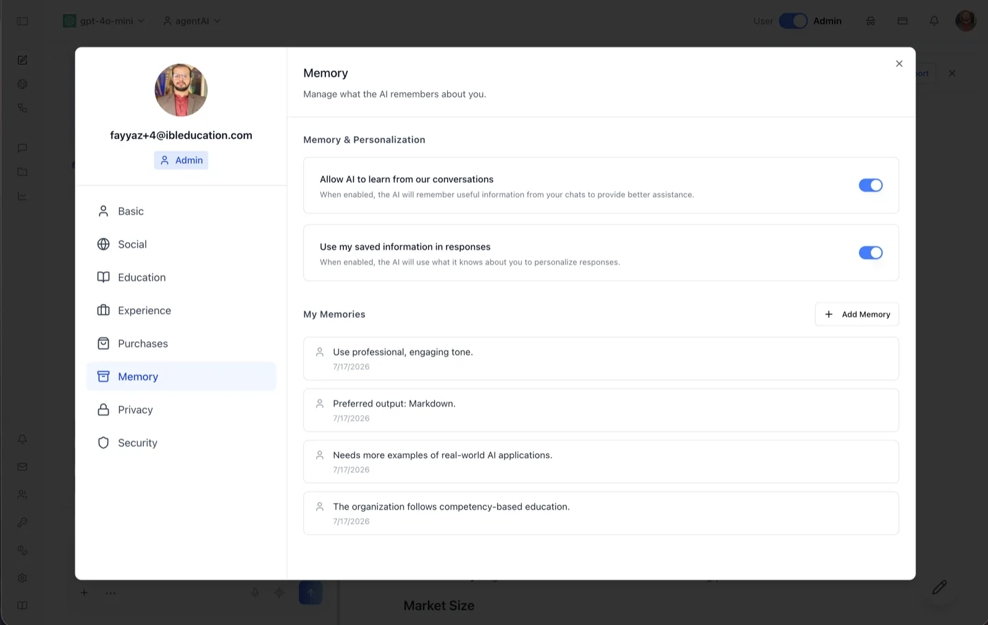Select the Experience section
The image size is (988, 625).
point(181,311)
